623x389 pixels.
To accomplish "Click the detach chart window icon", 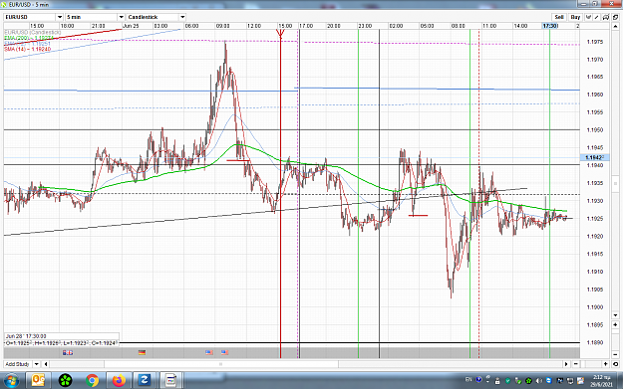I will point(615,17).
